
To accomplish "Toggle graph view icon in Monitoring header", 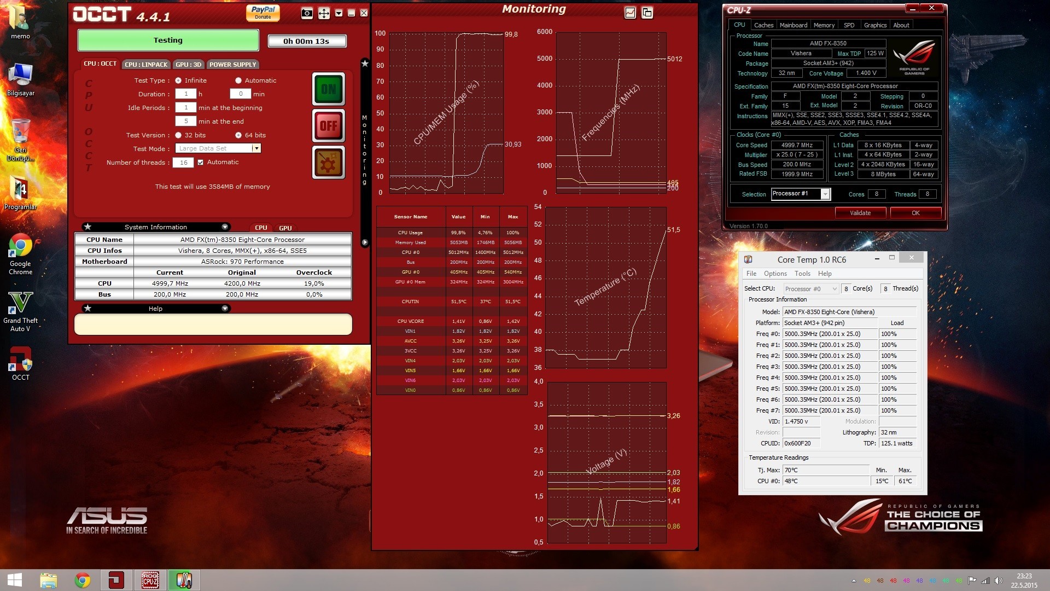I will click(x=630, y=13).
